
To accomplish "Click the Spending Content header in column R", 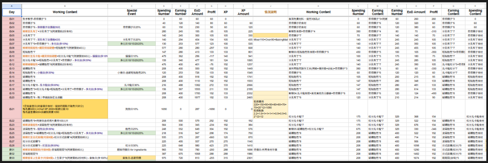I will 475,12.
